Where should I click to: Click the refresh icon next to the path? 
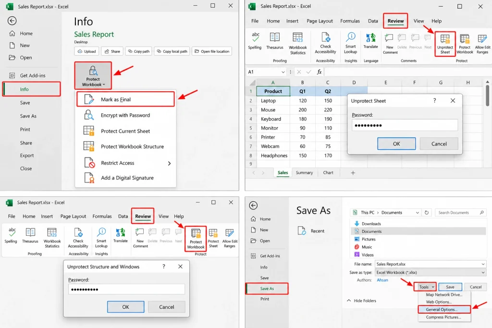[427, 213]
